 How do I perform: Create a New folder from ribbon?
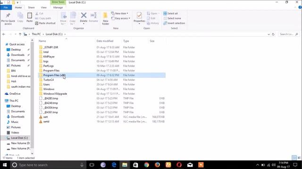[x=106, y=18]
